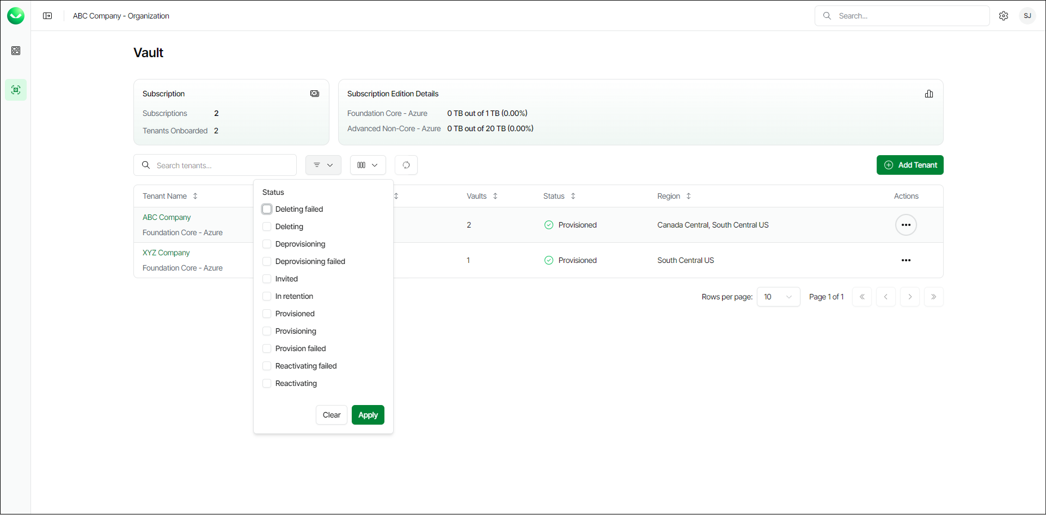The image size is (1046, 515).
Task: Open the dashboard icon in left sidebar
Action: tap(16, 51)
